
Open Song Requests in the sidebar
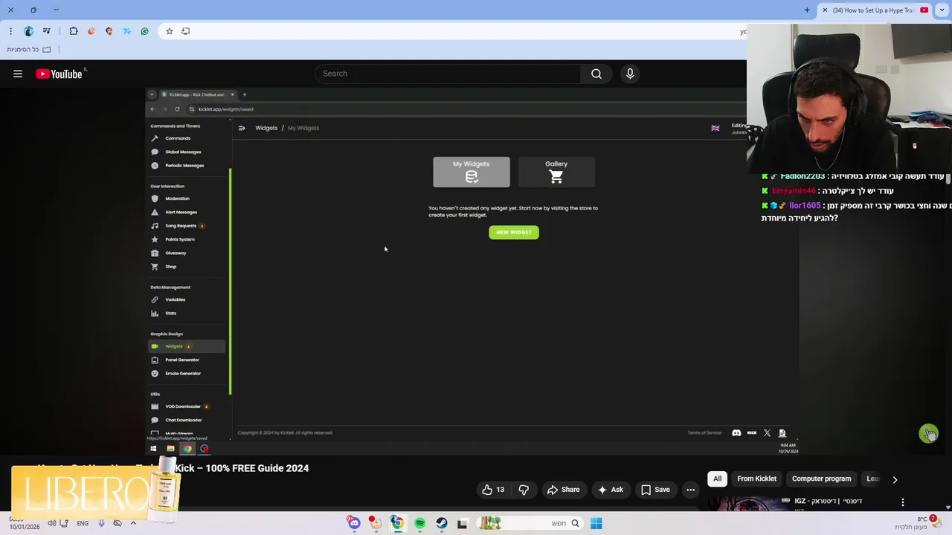pyautogui.click(x=187, y=225)
